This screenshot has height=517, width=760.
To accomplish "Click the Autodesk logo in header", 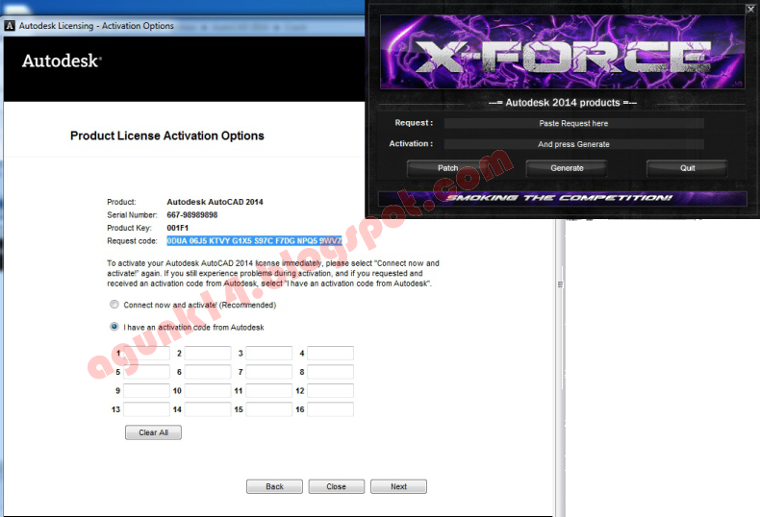I will 62,61.
